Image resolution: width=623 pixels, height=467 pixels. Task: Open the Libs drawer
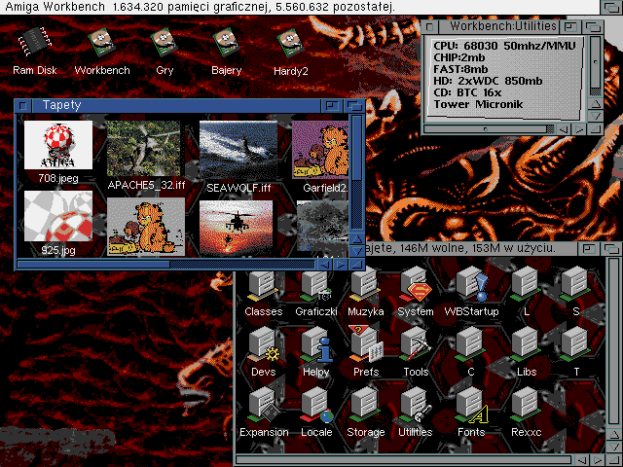pos(527,345)
